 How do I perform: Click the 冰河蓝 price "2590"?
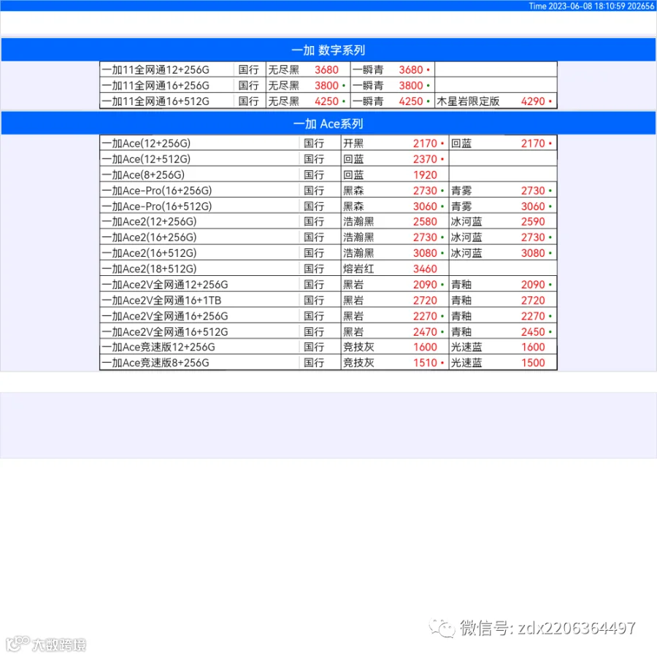click(533, 221)
